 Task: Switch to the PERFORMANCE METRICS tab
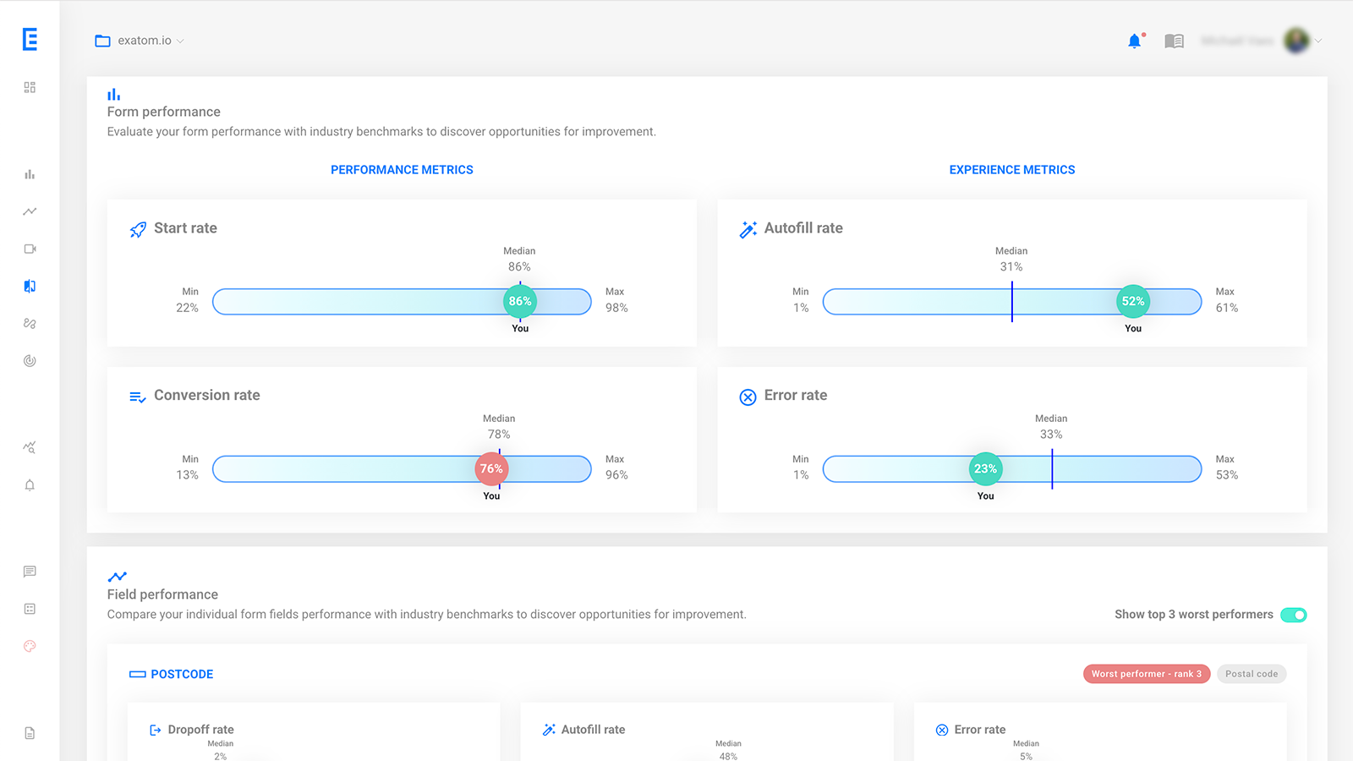402,170
